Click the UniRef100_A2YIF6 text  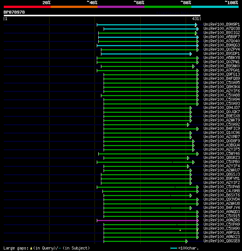pyautogui.click(x=222, y=91)
